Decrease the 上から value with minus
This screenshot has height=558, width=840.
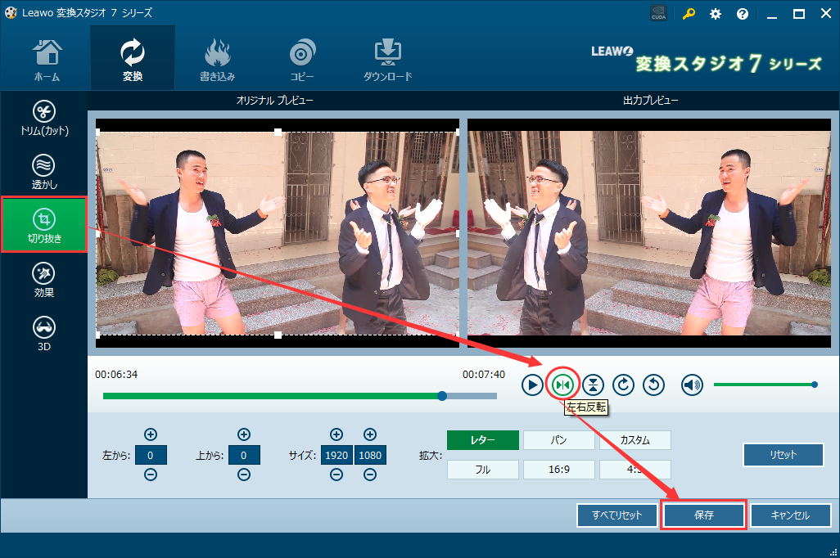click(x=243, y=475)
